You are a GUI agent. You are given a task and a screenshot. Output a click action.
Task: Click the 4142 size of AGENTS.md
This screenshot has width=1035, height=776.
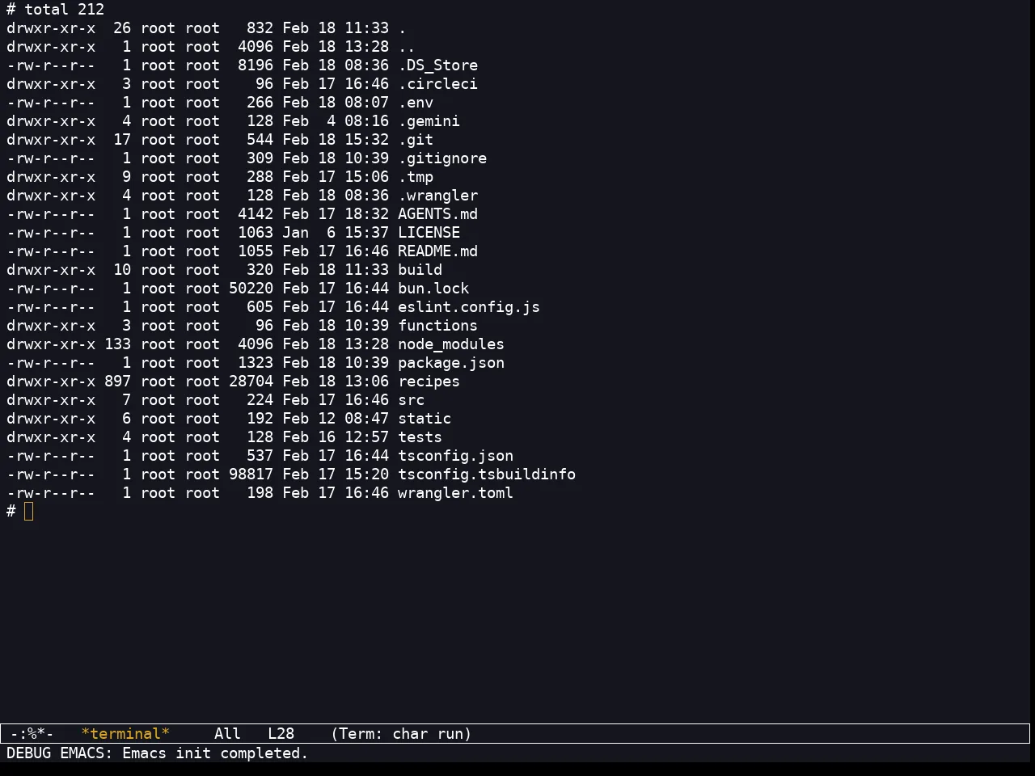(256, 214)
